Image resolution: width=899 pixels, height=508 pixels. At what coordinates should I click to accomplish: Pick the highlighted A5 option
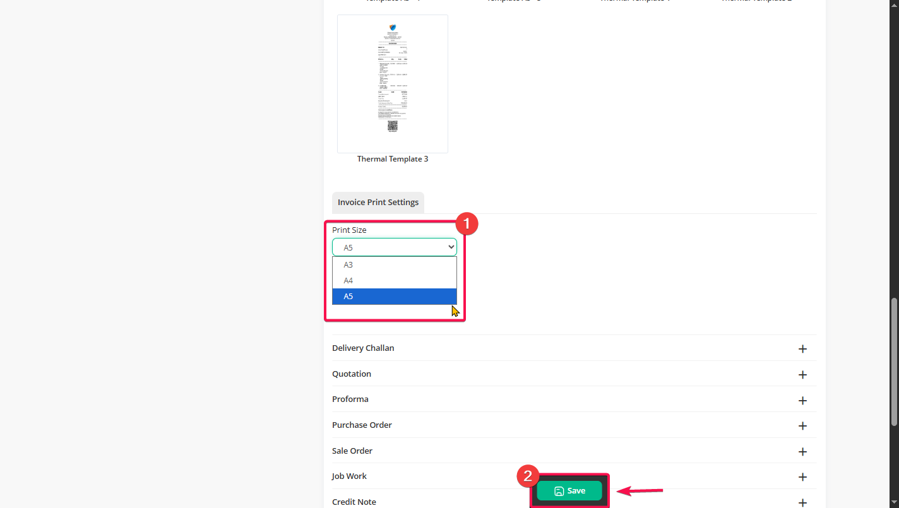[394, 297]
